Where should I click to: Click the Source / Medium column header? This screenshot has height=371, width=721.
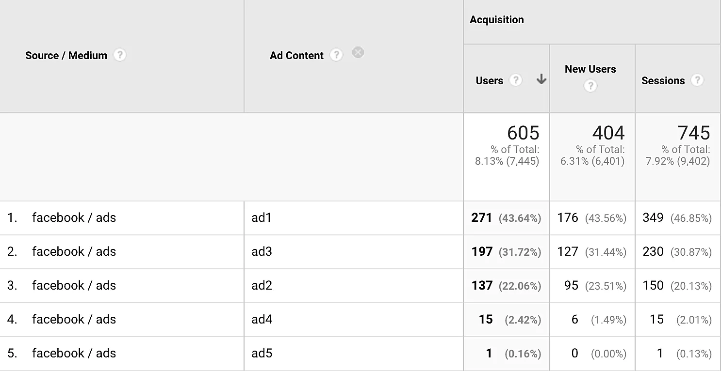pyautogui.click(x=66, y=56)
